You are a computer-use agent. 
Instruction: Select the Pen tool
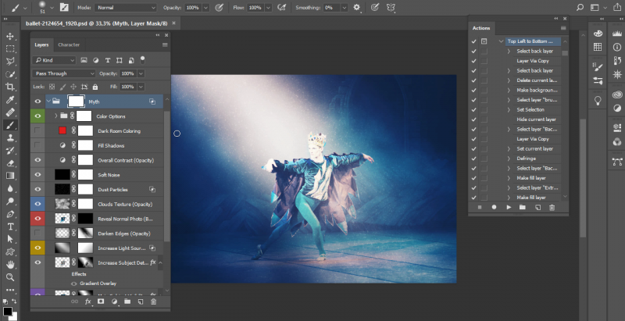point(10,214)
